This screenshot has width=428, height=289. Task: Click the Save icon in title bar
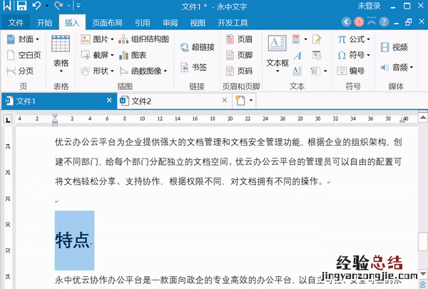pyautogui.click(x=21, y=6)
